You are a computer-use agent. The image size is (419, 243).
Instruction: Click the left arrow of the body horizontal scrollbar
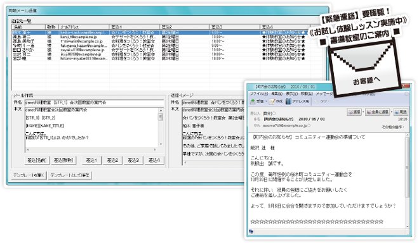28,150
